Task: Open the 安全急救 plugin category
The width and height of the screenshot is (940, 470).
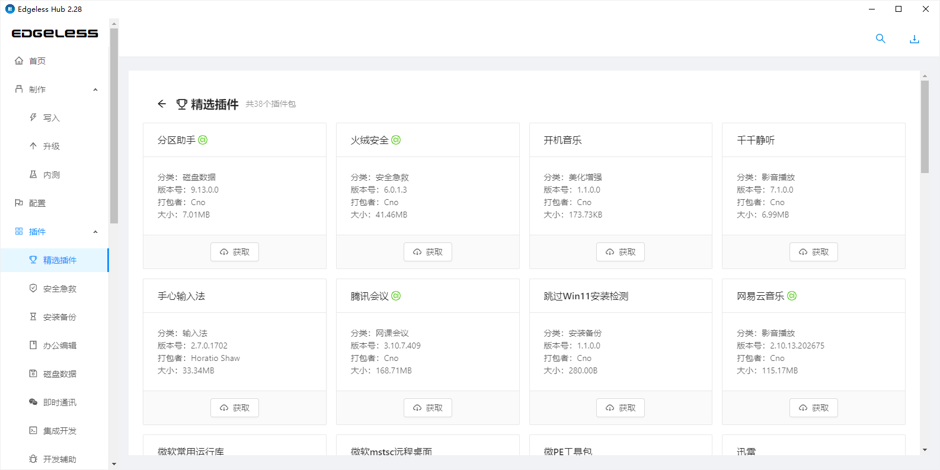Action: (59, 289)
